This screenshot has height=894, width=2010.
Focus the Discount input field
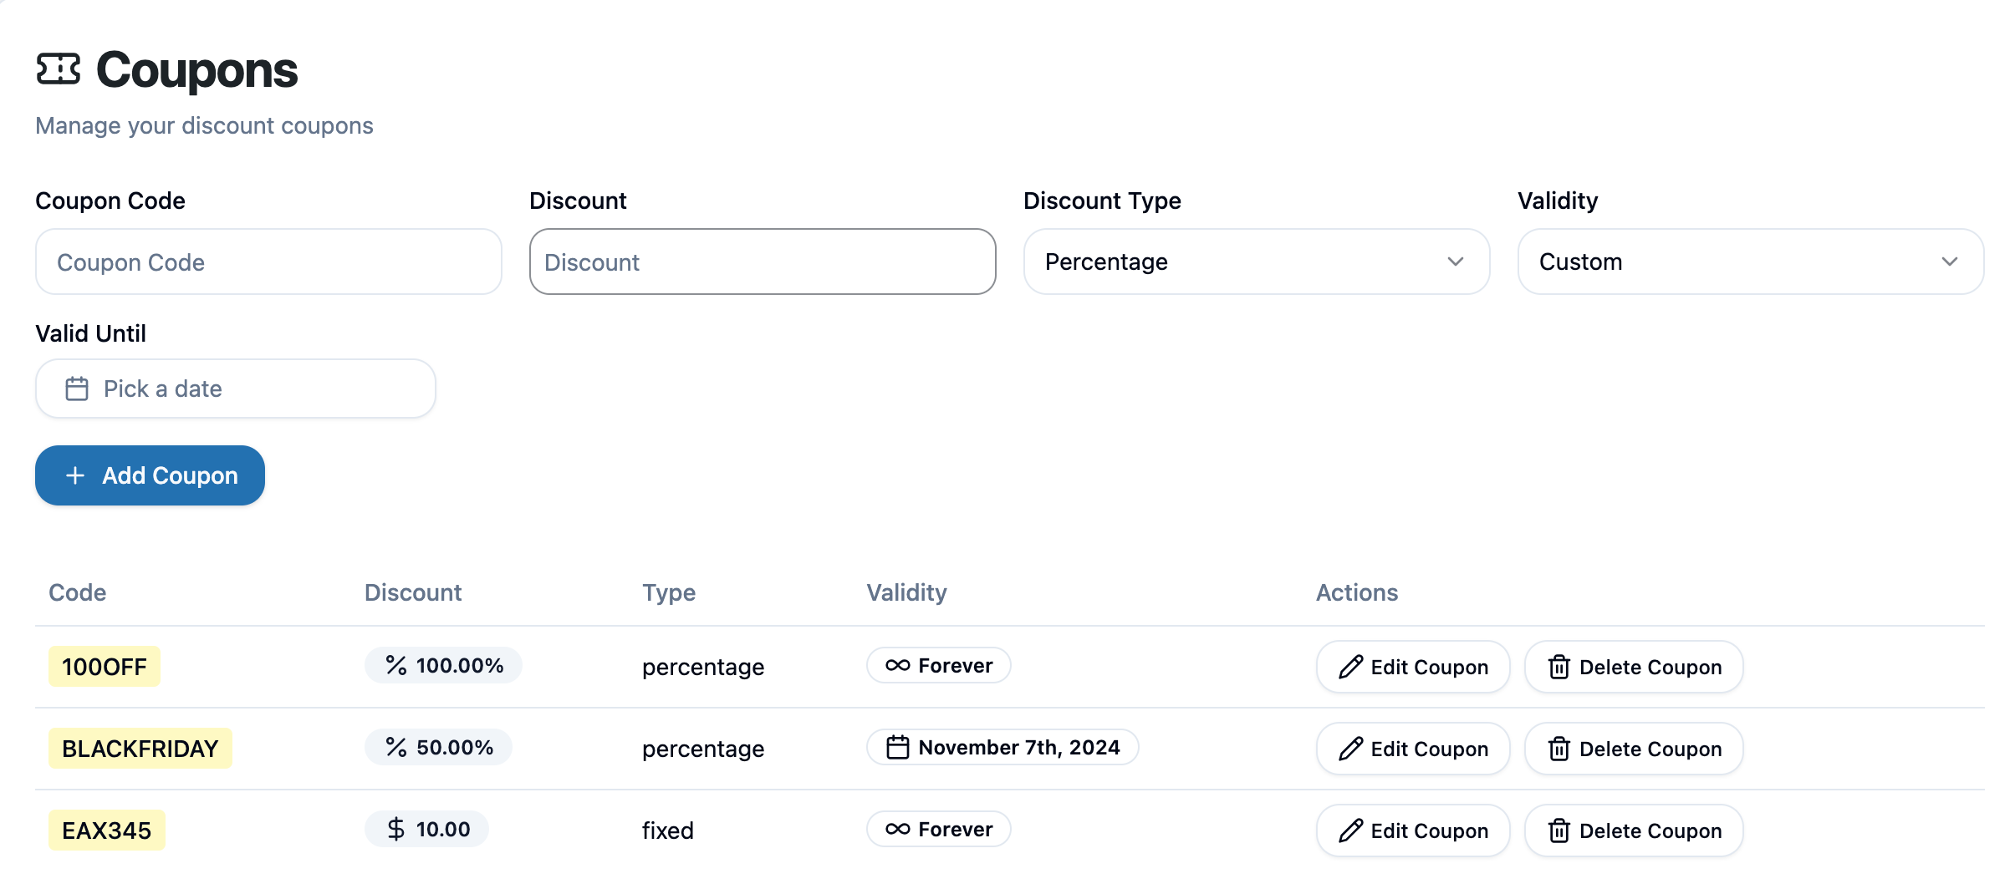click(762, 262)
